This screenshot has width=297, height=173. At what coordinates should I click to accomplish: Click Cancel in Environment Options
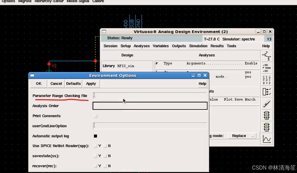point(56,83)
